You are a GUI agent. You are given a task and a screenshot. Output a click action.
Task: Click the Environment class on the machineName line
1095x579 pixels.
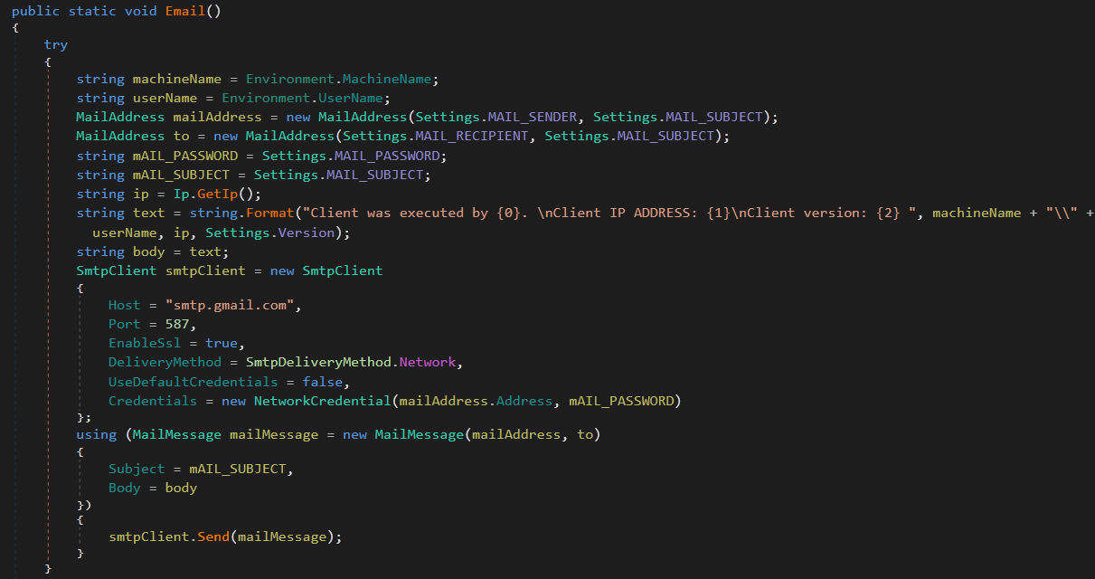click(290, 79)
